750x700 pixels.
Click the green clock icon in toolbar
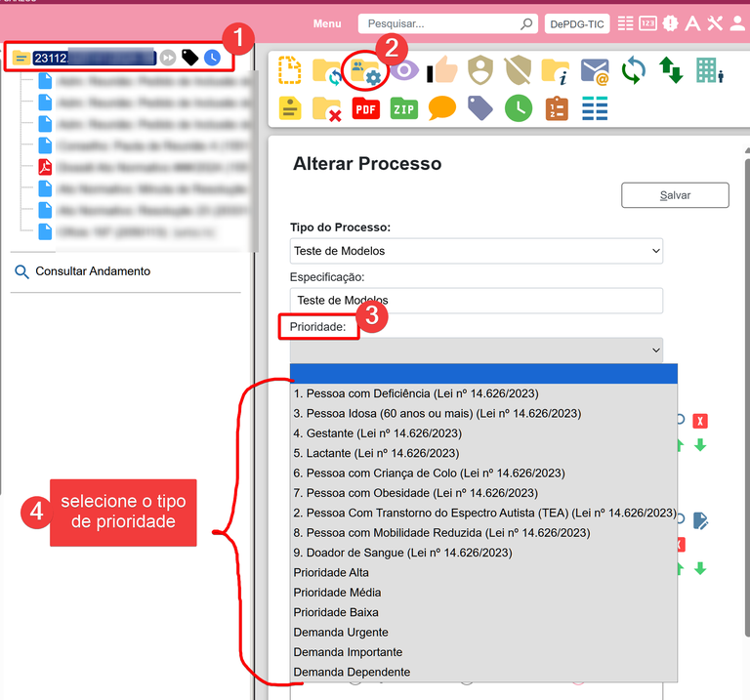click(519, 108)
